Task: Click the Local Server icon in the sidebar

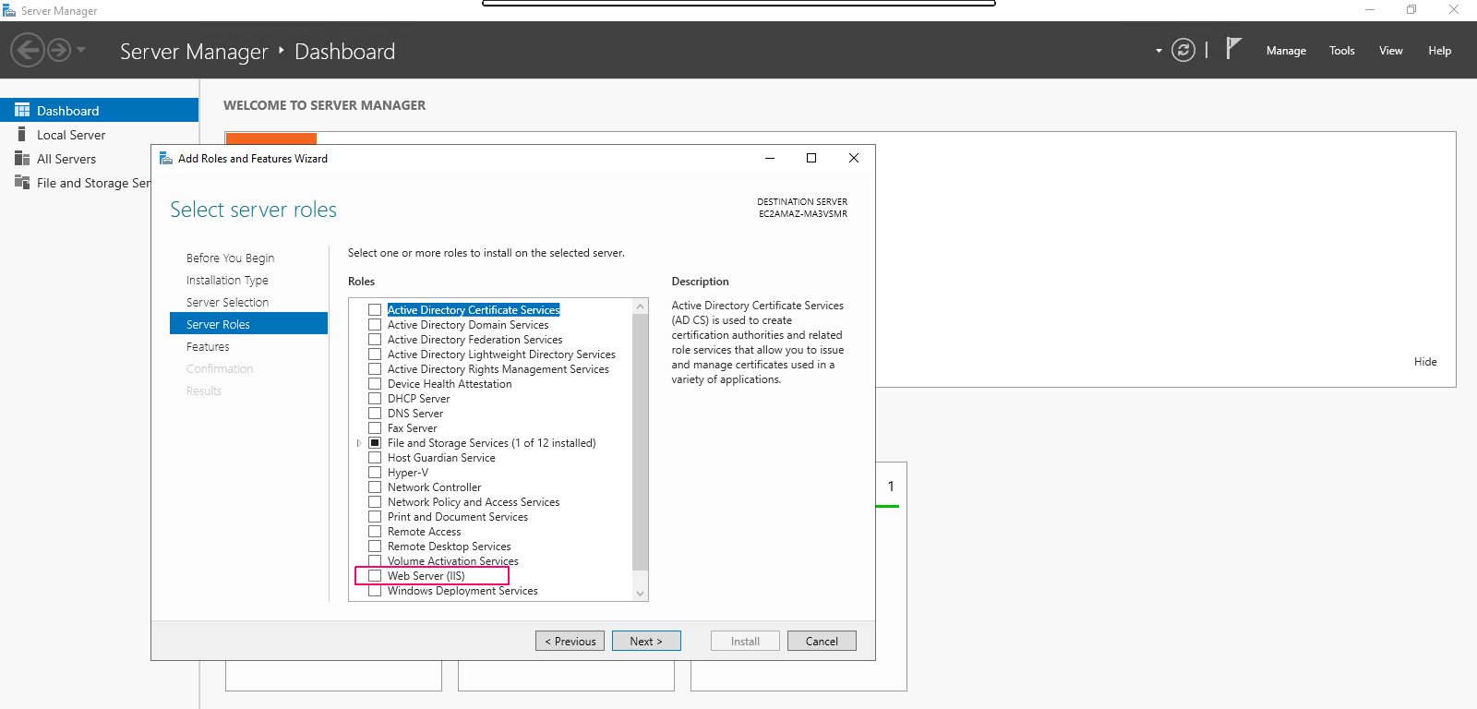Action: (x=22, y=134)
